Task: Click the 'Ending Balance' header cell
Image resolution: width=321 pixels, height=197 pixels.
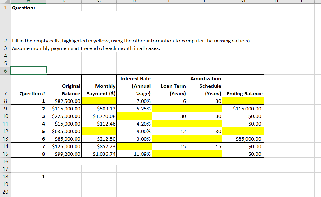Action: click(x=243, y=86)
